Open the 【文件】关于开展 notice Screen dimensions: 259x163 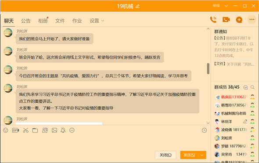pos(234,64)
